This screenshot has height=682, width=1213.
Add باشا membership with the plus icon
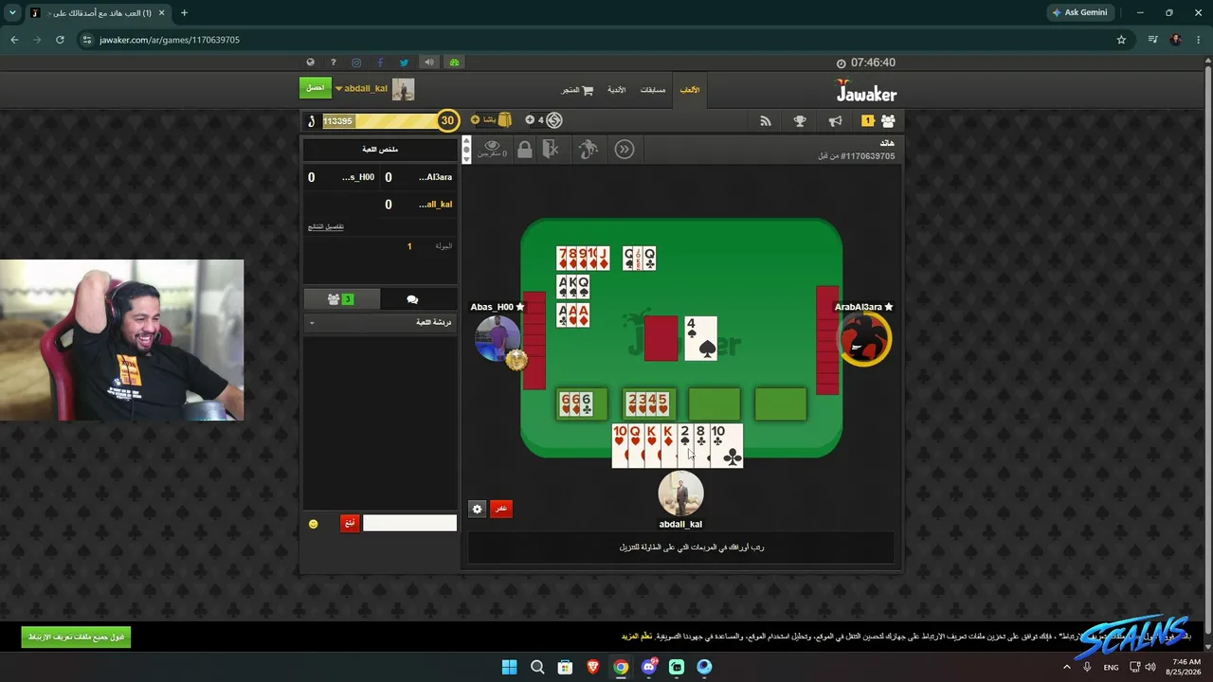tap(475, 120)
